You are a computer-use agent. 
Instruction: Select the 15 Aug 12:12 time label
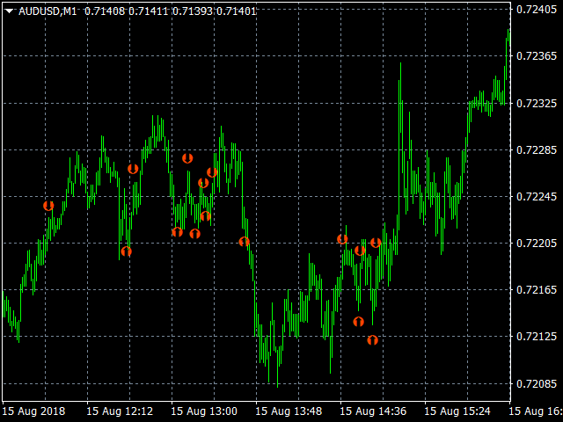point(120,411)
